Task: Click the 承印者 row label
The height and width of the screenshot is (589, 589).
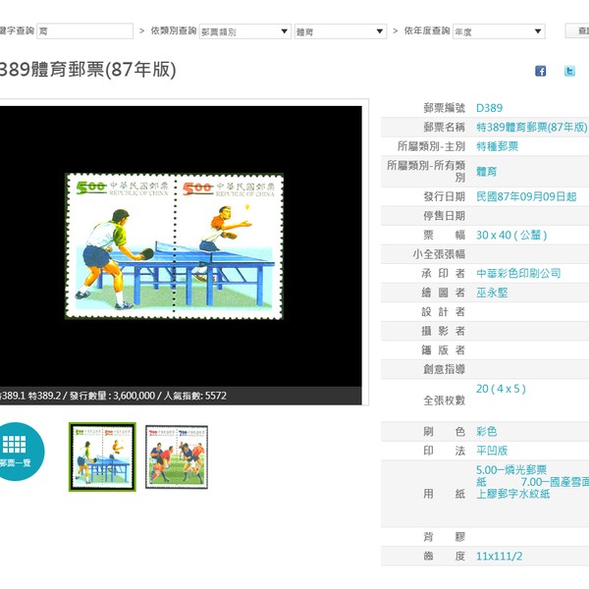Action: click(x=444, y=274)
